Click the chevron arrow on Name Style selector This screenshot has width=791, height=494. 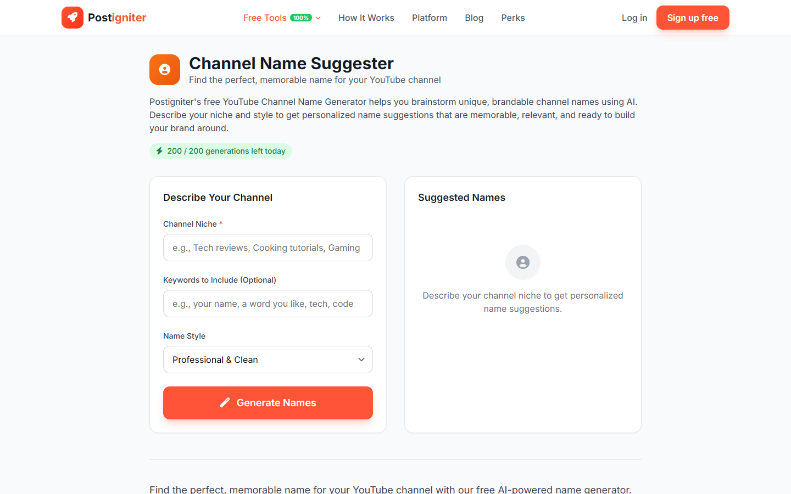pos(361,360)
